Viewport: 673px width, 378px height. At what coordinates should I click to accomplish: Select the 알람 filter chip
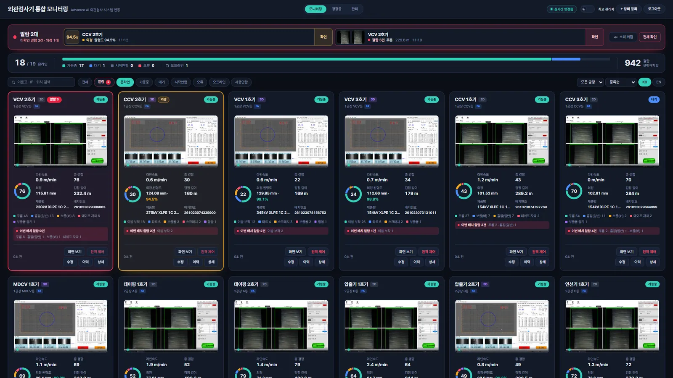(104, 82)
